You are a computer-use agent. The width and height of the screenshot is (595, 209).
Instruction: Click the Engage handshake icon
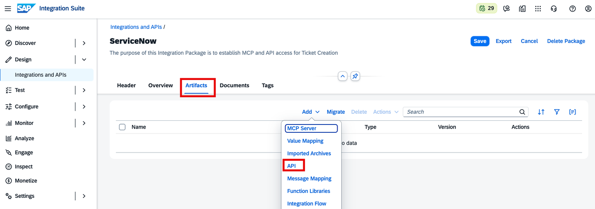click(8, 152)
